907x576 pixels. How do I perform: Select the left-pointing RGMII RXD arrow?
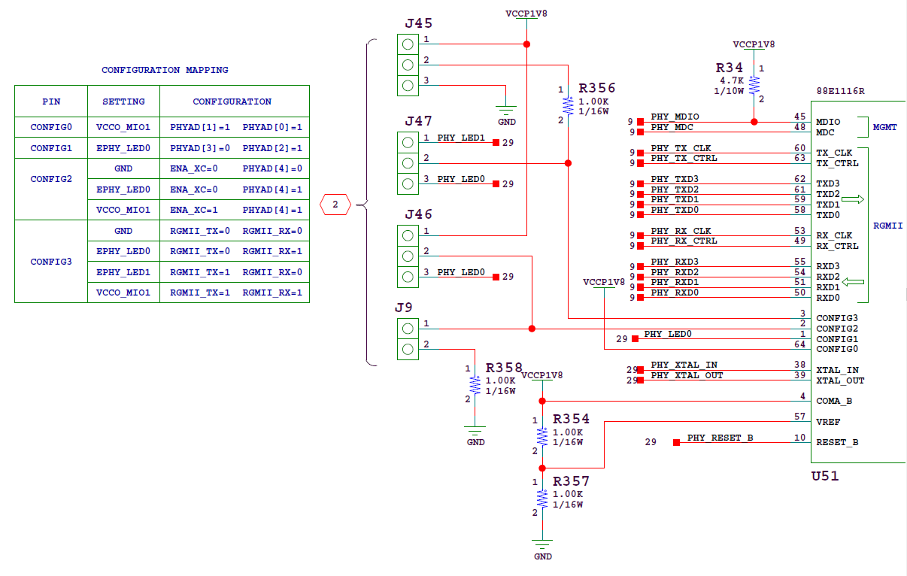[x=852, y=282]
